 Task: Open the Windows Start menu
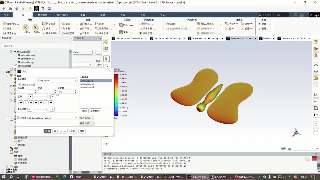point(3,177)
